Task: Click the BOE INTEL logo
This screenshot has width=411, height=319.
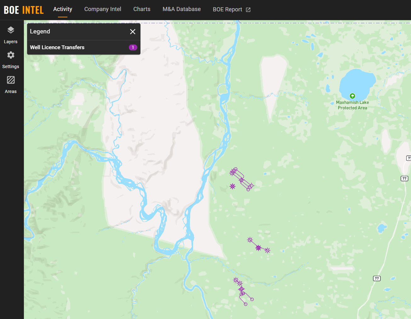Action: tap(24, 10)
